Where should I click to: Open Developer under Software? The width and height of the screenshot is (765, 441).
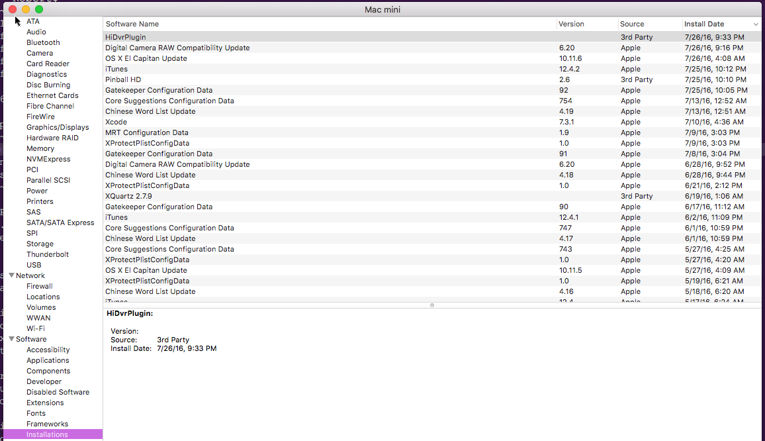[x=44, y=381]
